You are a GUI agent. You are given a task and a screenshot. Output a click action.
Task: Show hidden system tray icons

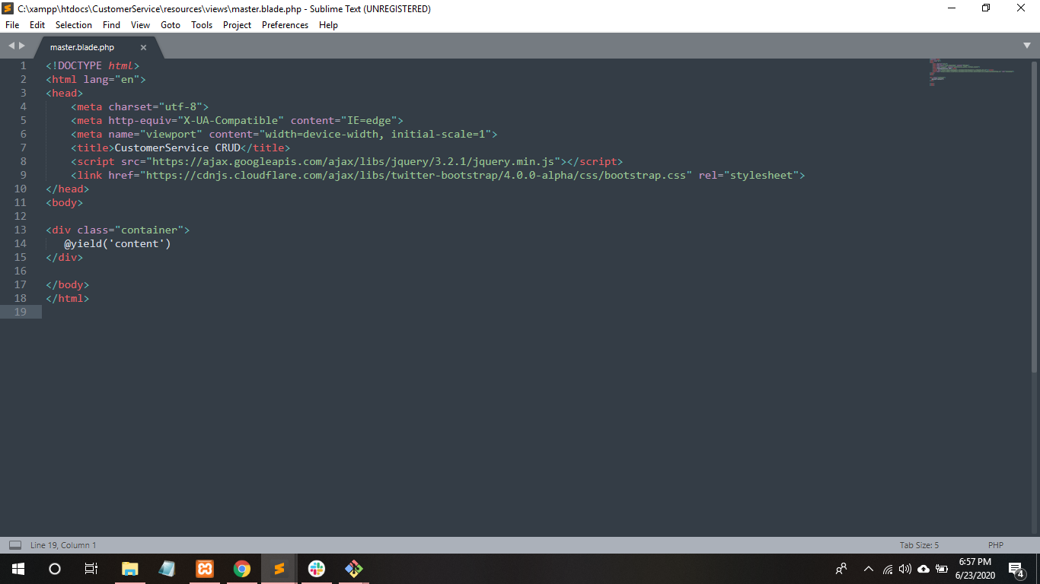[868, 569]
